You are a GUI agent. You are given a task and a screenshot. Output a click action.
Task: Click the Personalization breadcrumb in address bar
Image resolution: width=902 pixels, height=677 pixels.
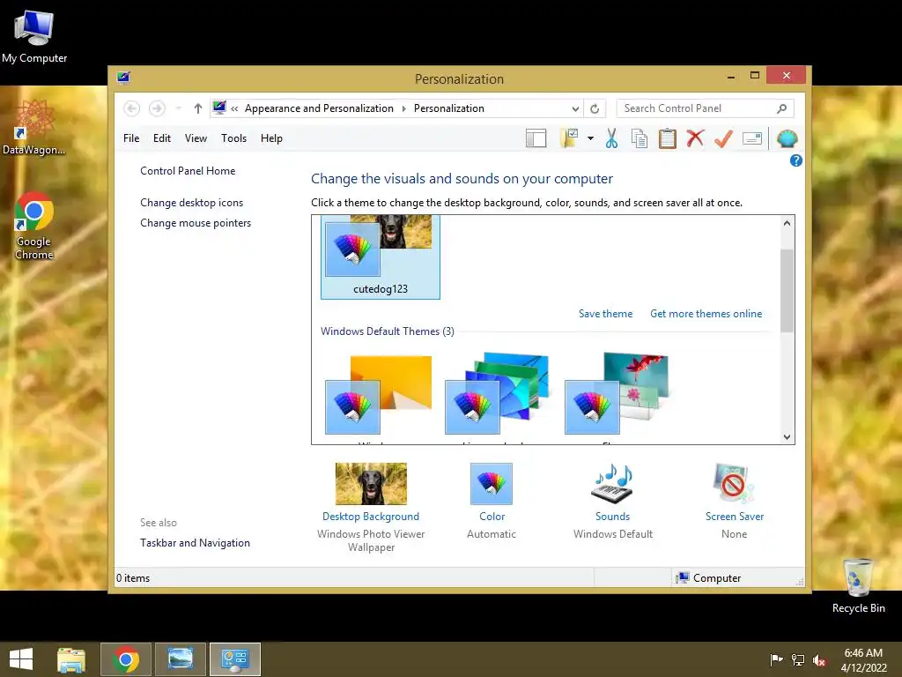point(448,108)
